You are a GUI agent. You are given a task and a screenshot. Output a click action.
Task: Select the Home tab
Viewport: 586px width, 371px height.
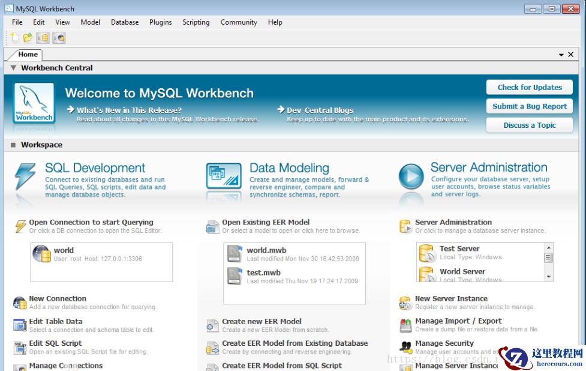pyautogui.click(x=28, y=55)
